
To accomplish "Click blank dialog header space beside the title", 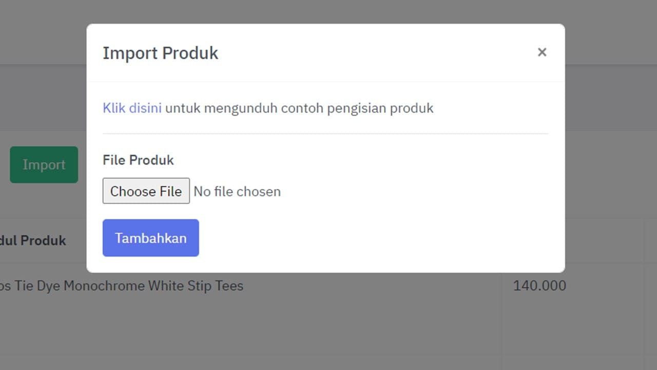I will 359,53.
